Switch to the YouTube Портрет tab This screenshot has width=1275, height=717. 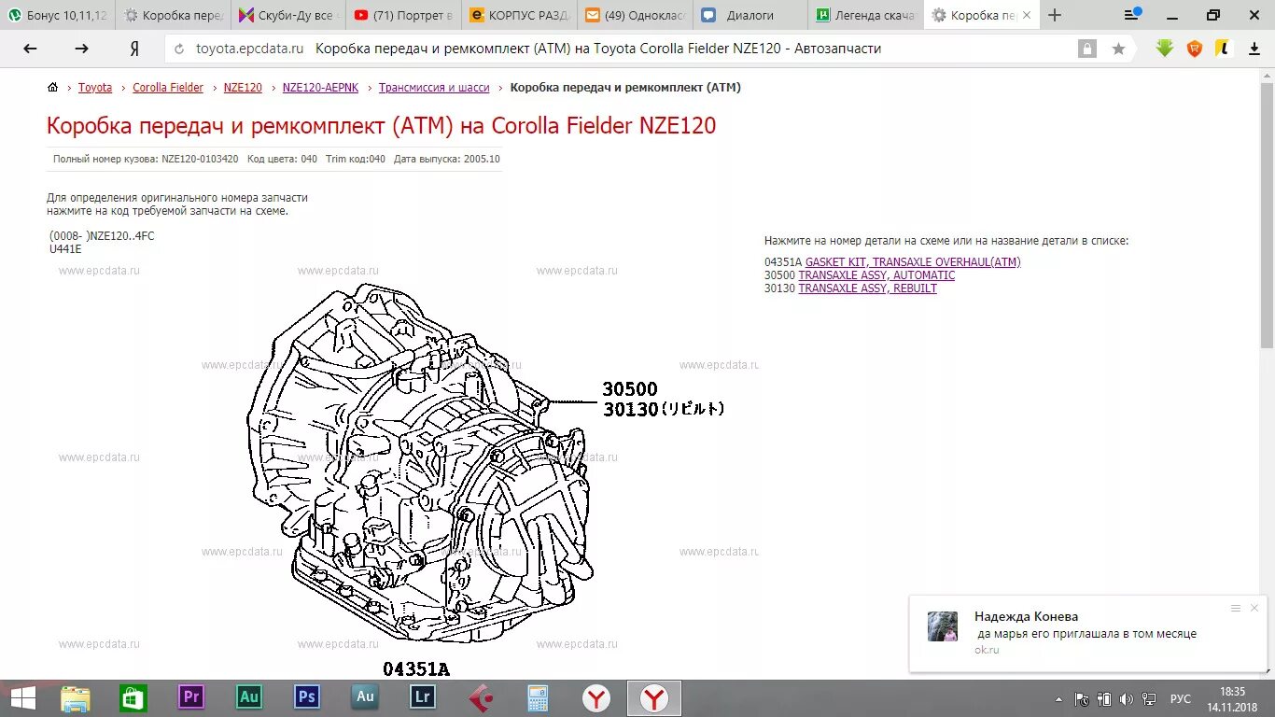[x=403, y=15]
